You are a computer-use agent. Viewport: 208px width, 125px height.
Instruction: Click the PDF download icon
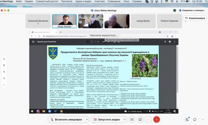(x=165, y=42)
